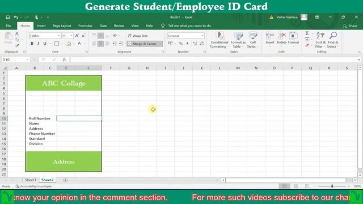Apply the Fill Color bucket icon

point(69,44)
